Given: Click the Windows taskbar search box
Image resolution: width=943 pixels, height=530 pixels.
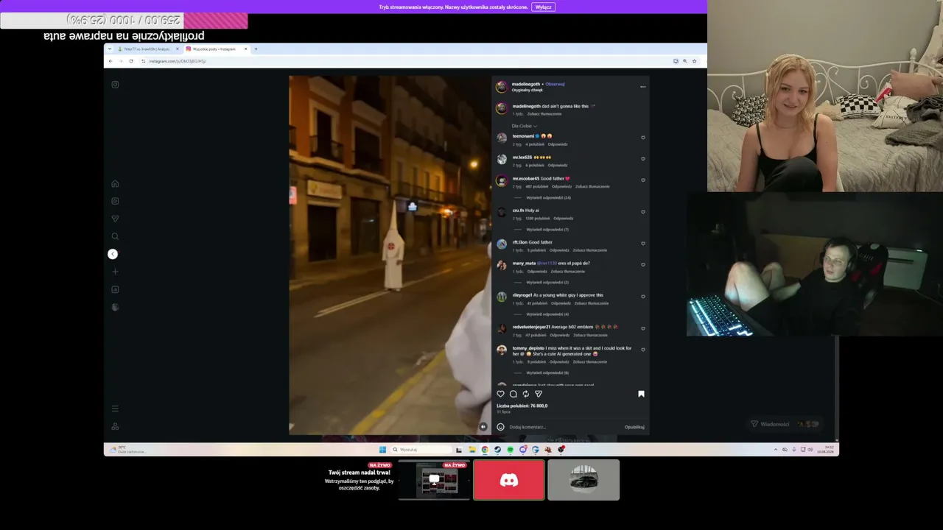Looking at the screenshot, I should click(x=421, y=450).
